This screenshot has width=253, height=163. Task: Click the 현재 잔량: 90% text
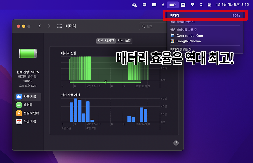coord(28,72)
